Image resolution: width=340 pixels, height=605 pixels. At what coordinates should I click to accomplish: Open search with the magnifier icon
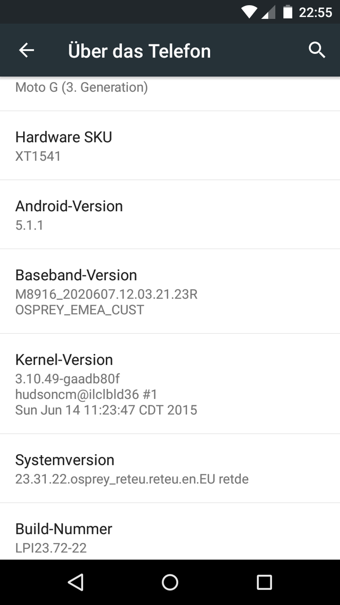tap(317, 50)
